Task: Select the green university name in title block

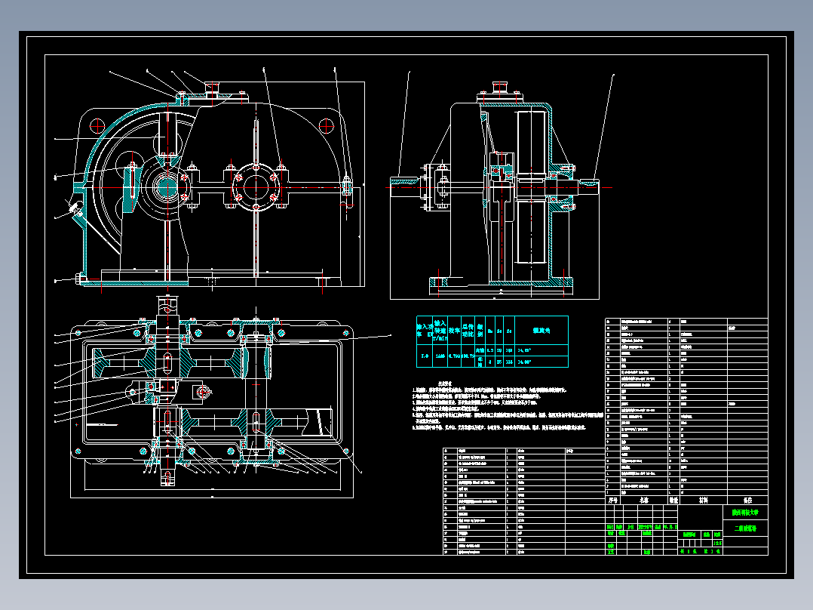Action: (745, 513)
